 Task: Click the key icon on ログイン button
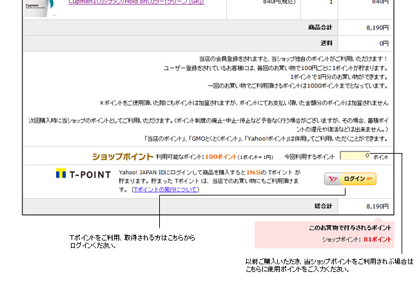point(371,179)
